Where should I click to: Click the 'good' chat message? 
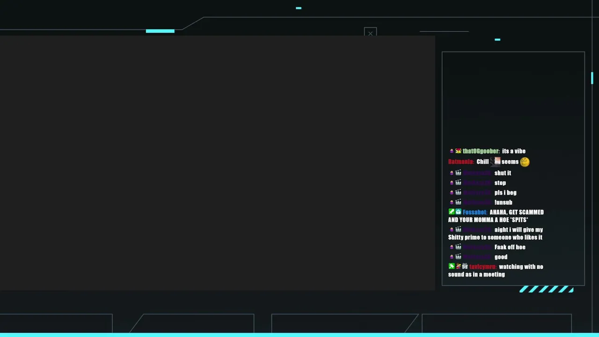[x=501, y=257]
